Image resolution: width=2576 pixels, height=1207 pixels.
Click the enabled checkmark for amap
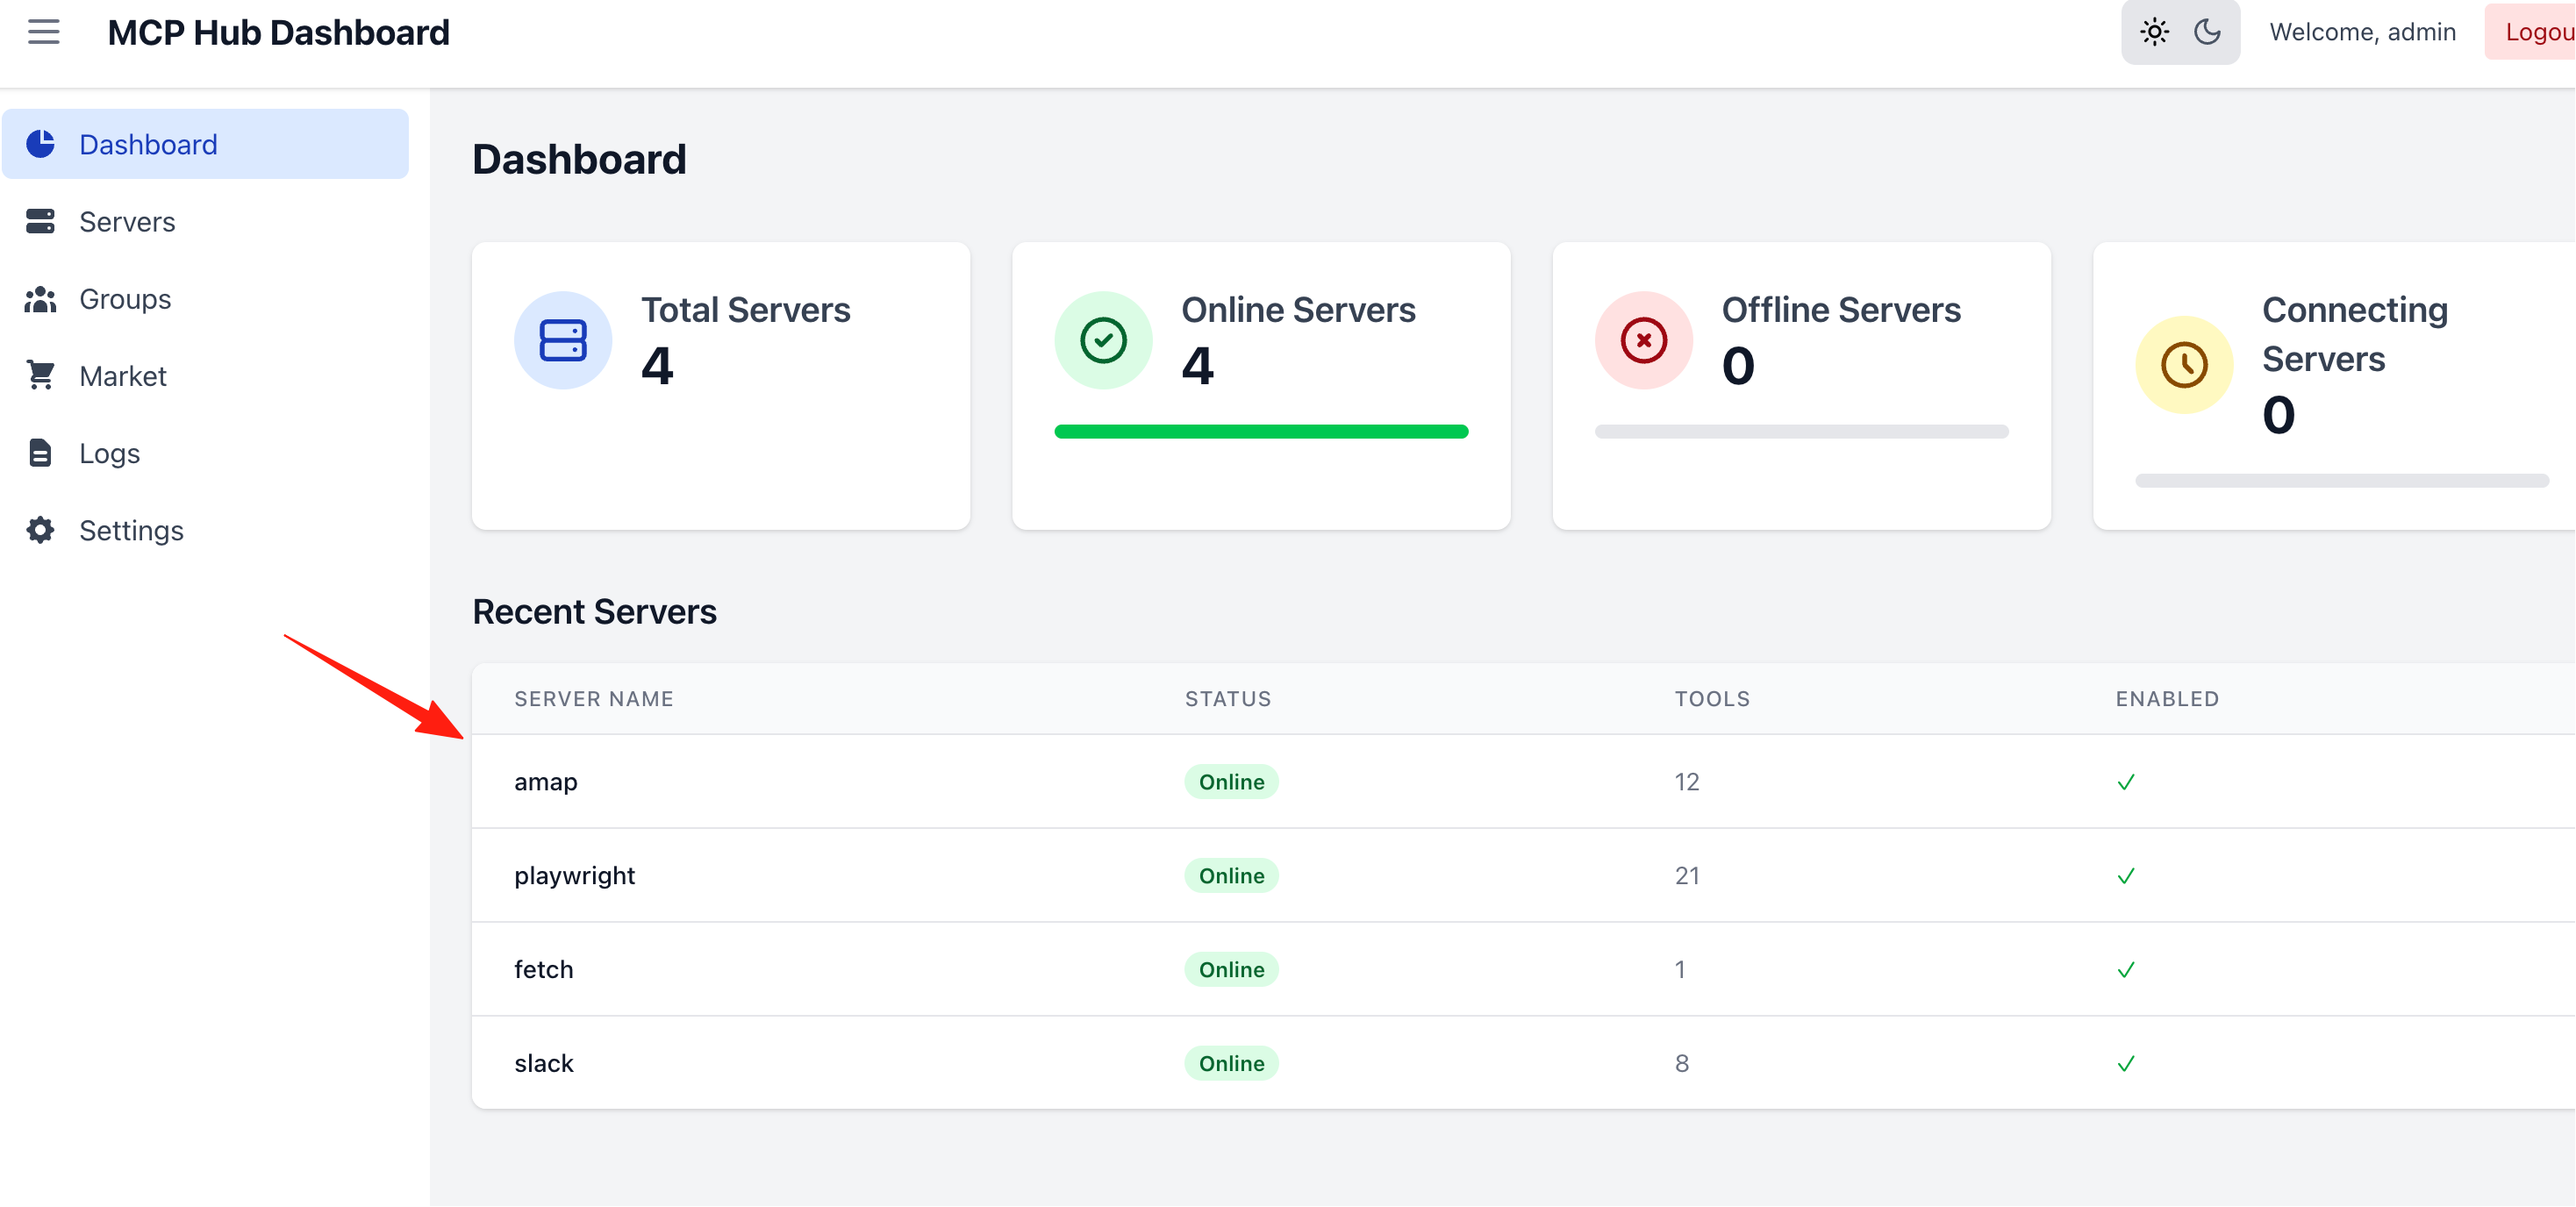pyautogui.click(x=2126, y=782)
